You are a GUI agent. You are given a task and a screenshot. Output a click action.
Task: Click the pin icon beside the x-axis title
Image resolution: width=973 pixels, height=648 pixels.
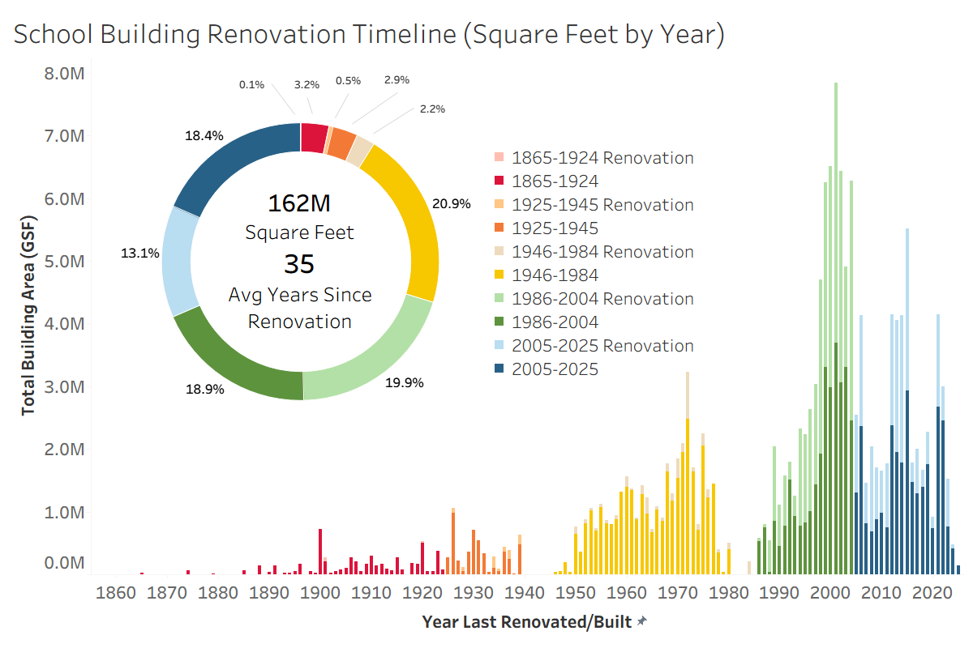642,621
